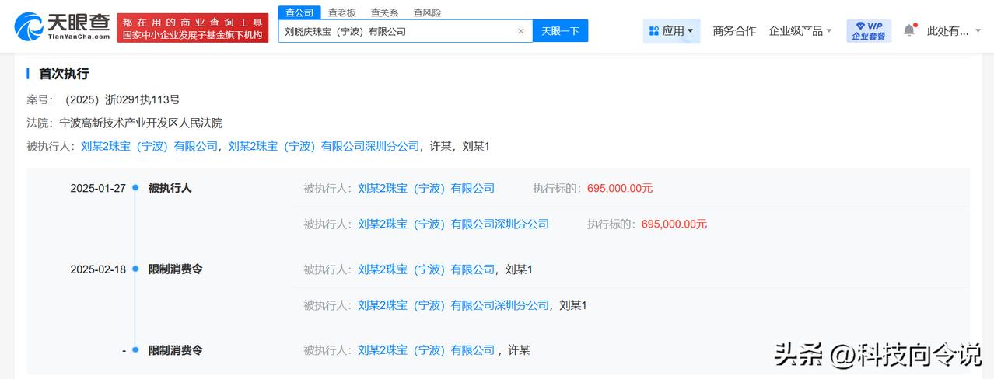994x379 pixels.
Task: Open VIP 企业套餐 badge
Action: tap(869, 30)
